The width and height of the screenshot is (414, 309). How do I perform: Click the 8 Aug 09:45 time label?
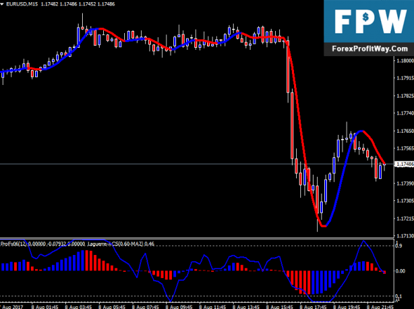point(179,307)
